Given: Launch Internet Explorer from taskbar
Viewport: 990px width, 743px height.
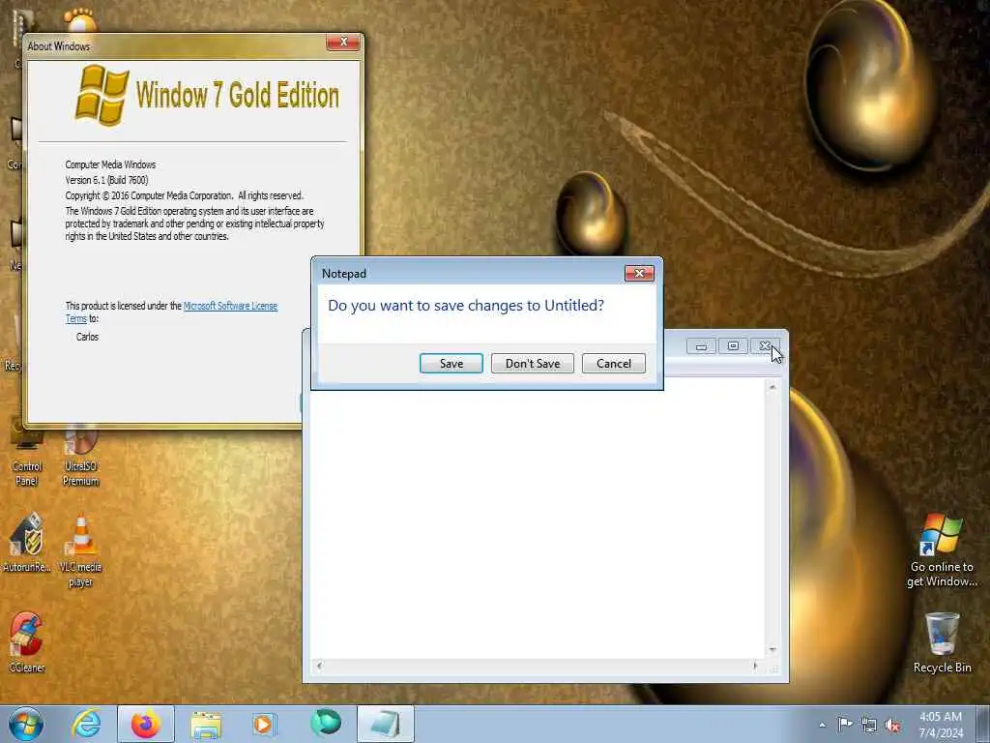Looking at the screenshot, I should pos(86,724).
